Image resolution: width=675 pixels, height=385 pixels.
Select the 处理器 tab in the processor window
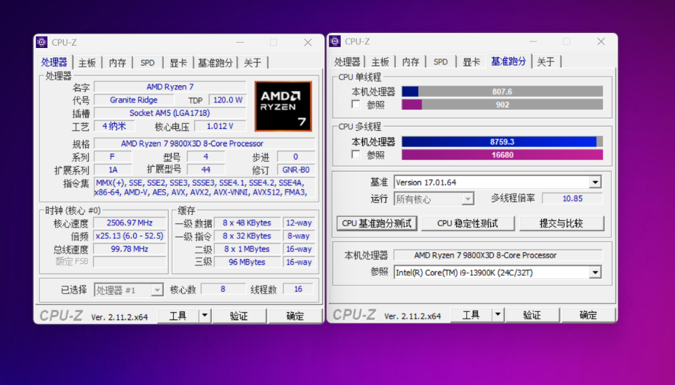(x=54, y=62)
